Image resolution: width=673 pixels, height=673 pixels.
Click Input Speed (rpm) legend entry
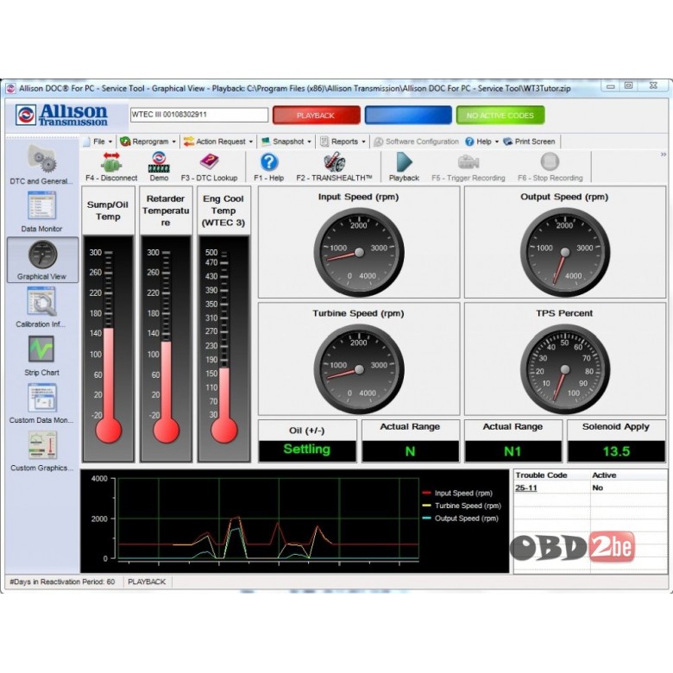[x=457, y=494]
